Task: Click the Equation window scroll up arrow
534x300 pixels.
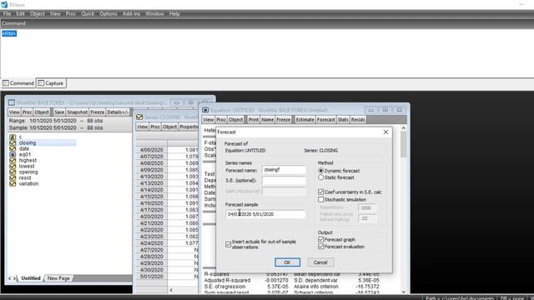Action: point(404,128)
